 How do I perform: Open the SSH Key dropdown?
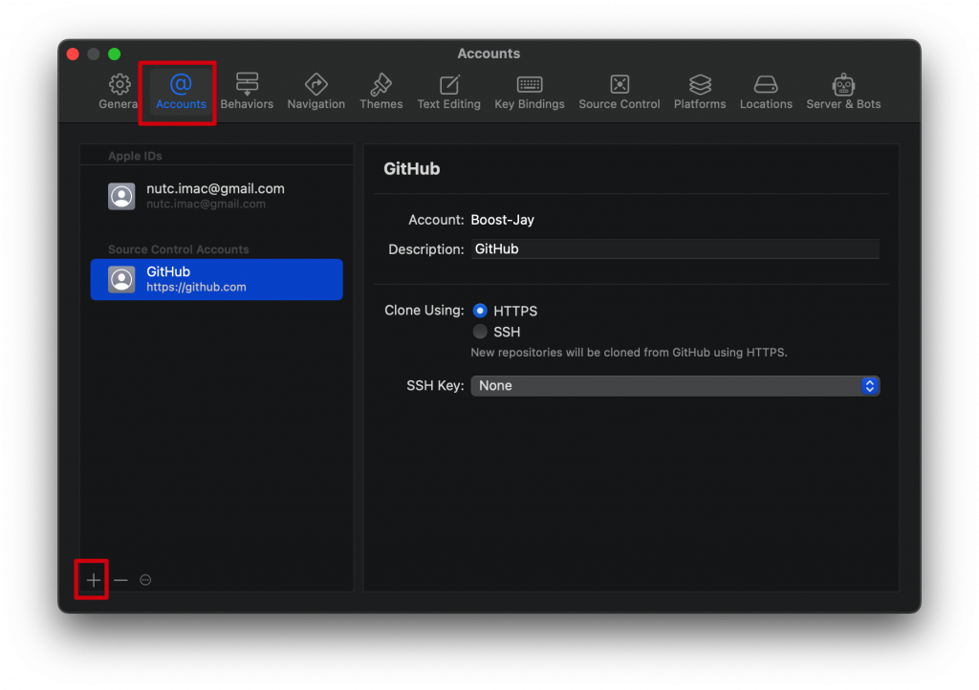pos(675,385)
